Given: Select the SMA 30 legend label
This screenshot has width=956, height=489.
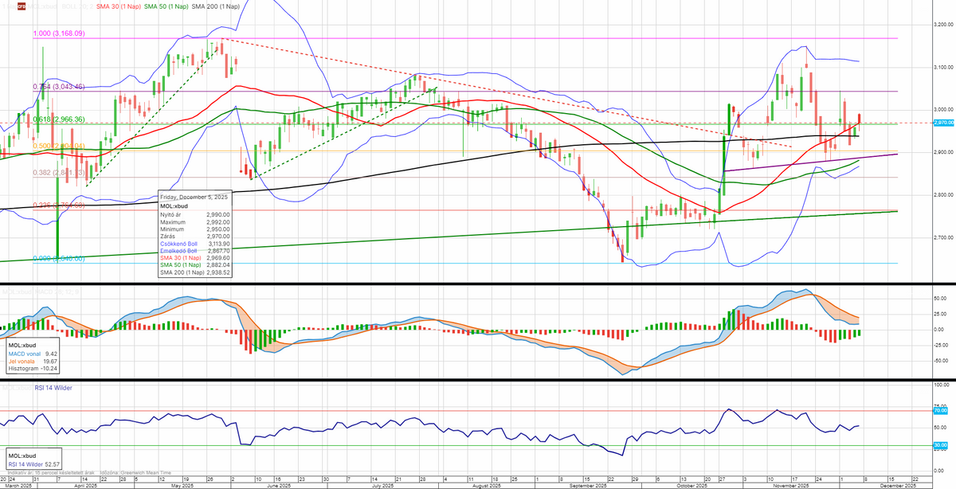Looking at the screenshot, I should tap(116, 6).
